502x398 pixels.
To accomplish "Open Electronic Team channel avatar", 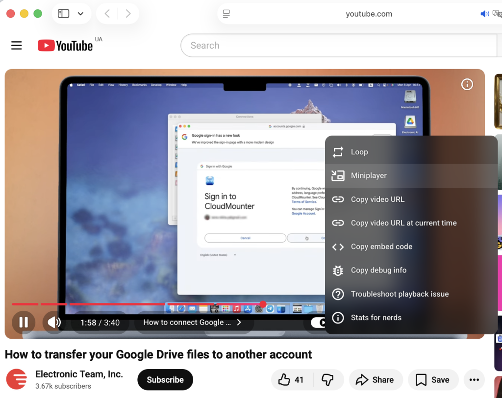I will 17,379.
